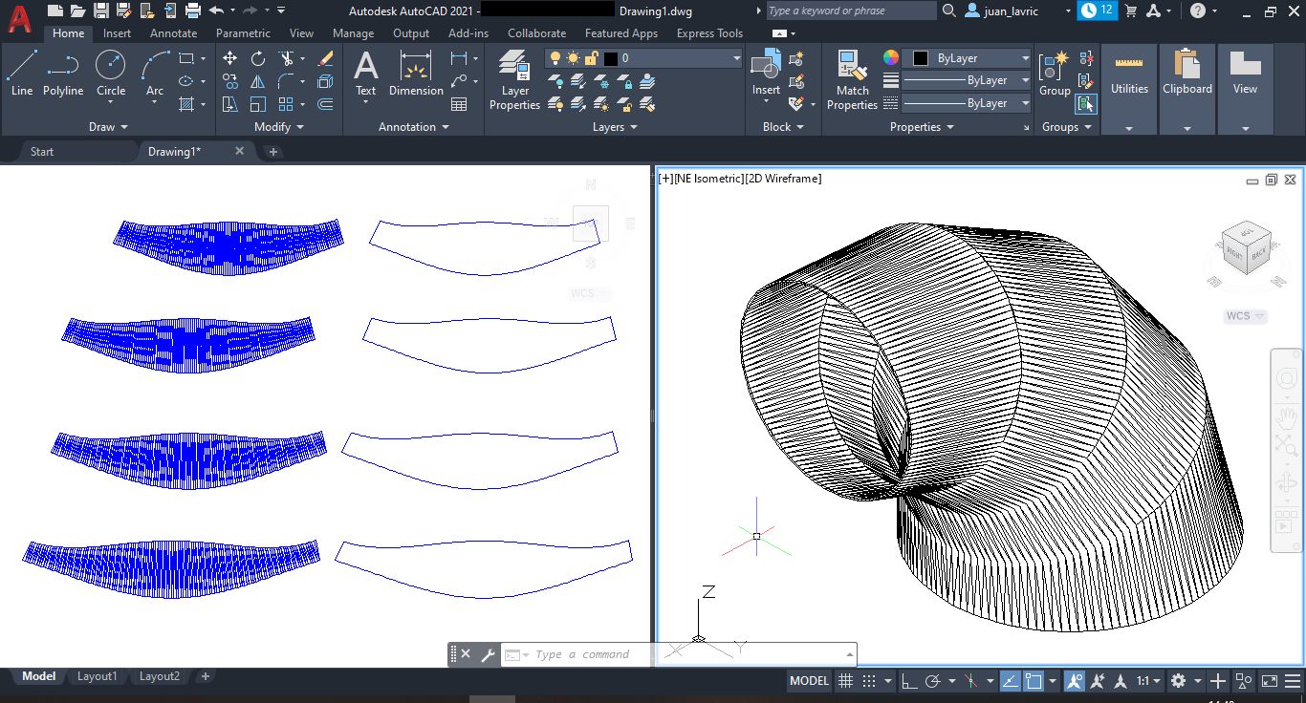Screen dimensions: 1306x703
Task: Activate the Rotate tool
Action: click(x=258, y=58)
